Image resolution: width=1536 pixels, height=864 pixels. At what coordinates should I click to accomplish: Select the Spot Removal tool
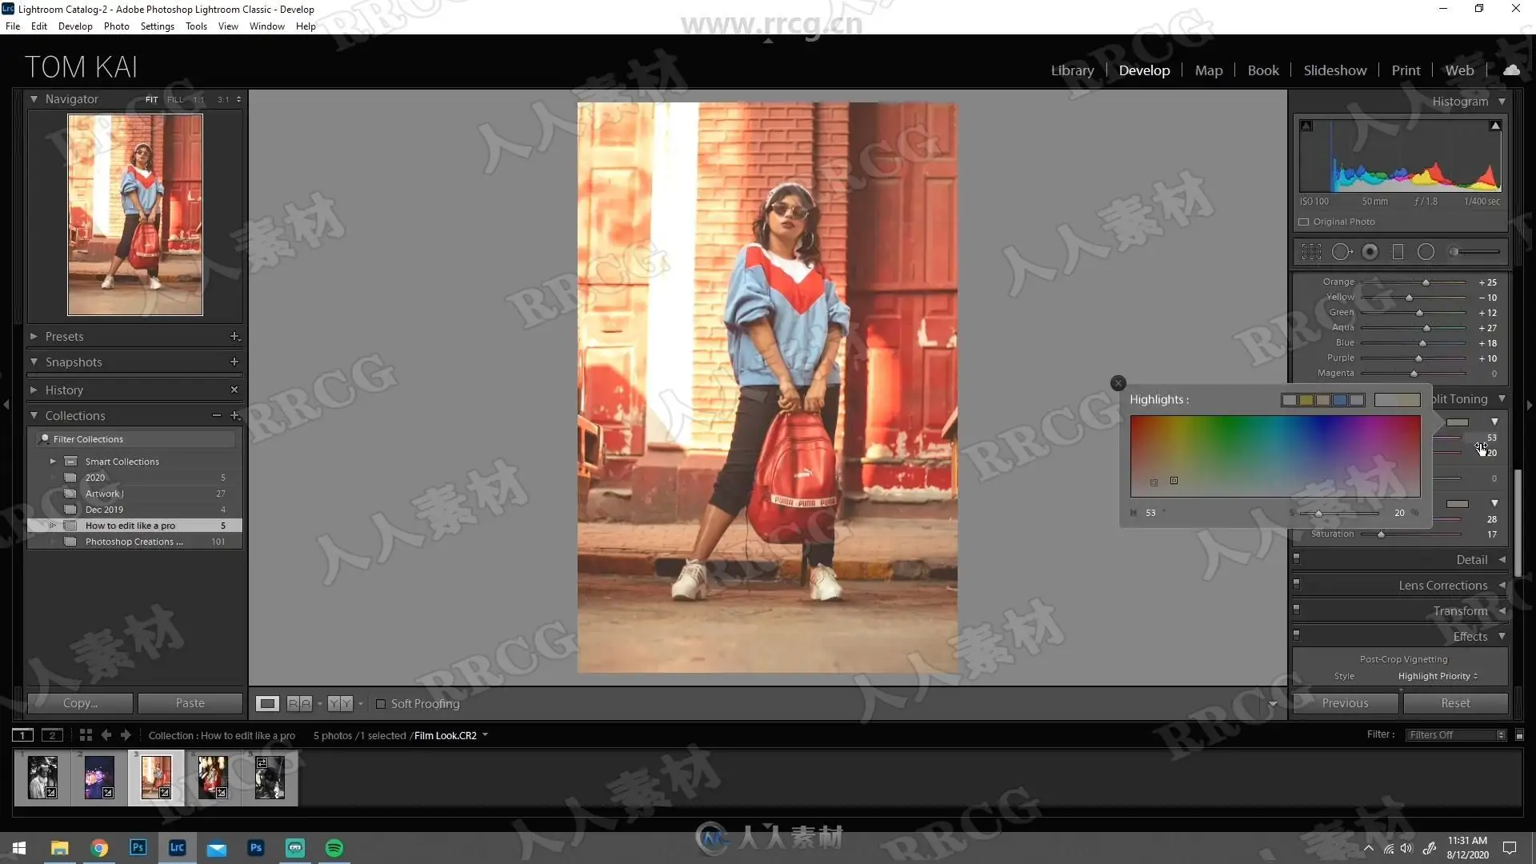[1342, 252]
